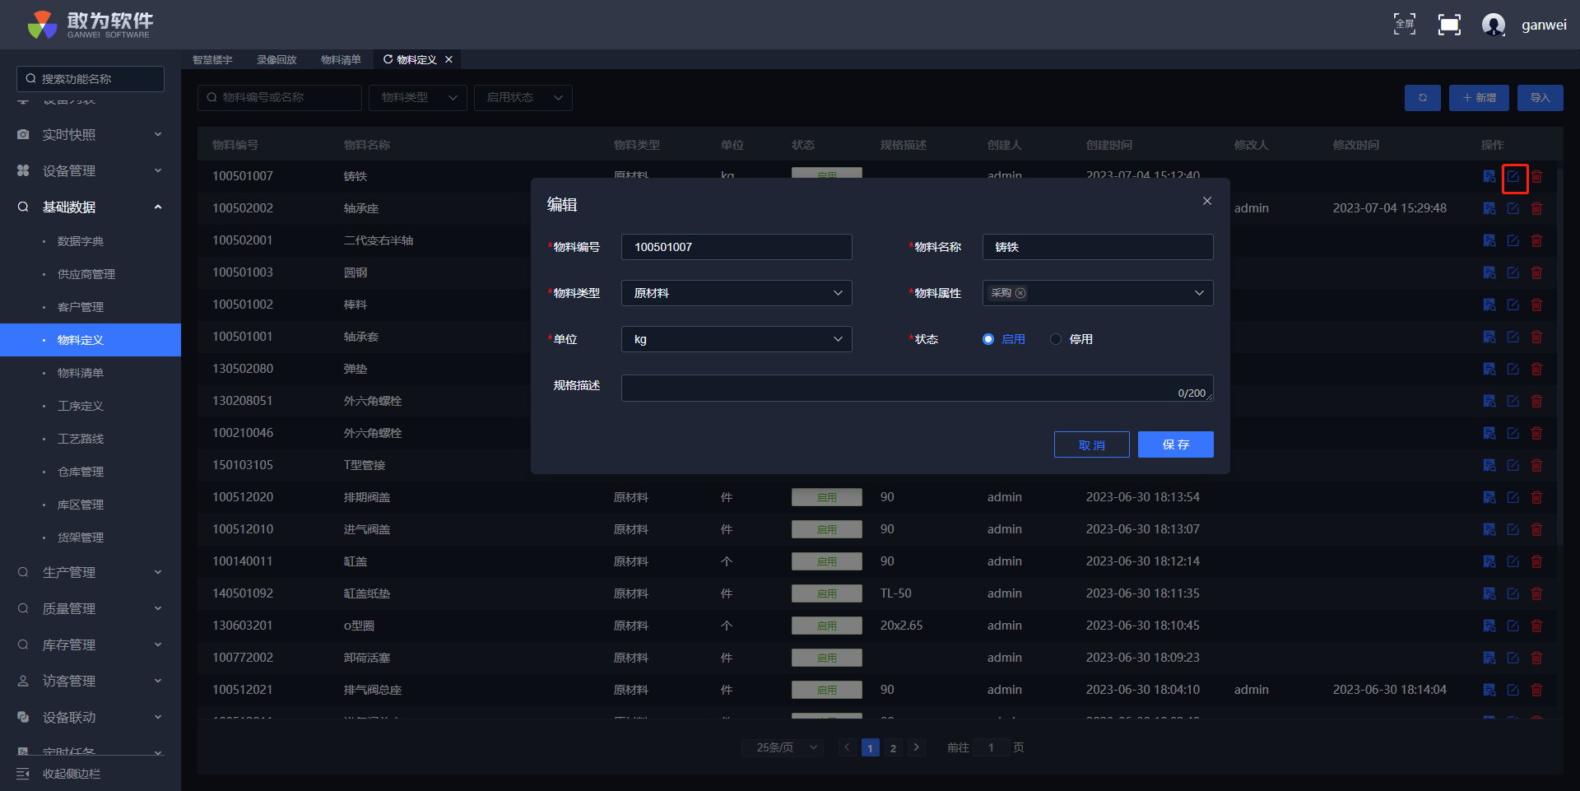Remove the 采购 tag in 物料属性
The width and height of the screenshot is (1580, 791).
tap(1020, 293)
